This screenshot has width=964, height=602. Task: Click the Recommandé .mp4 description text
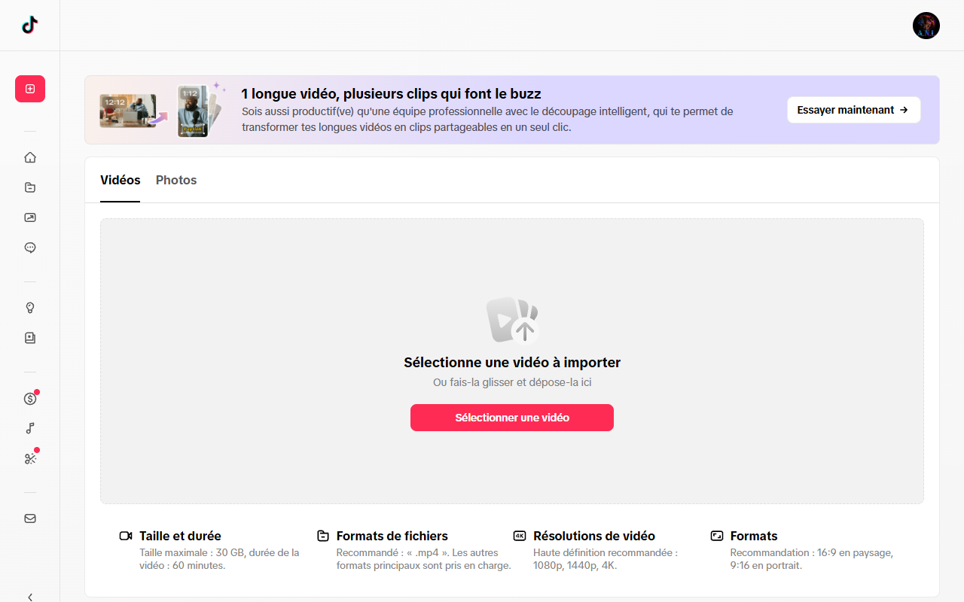point(424,559)
